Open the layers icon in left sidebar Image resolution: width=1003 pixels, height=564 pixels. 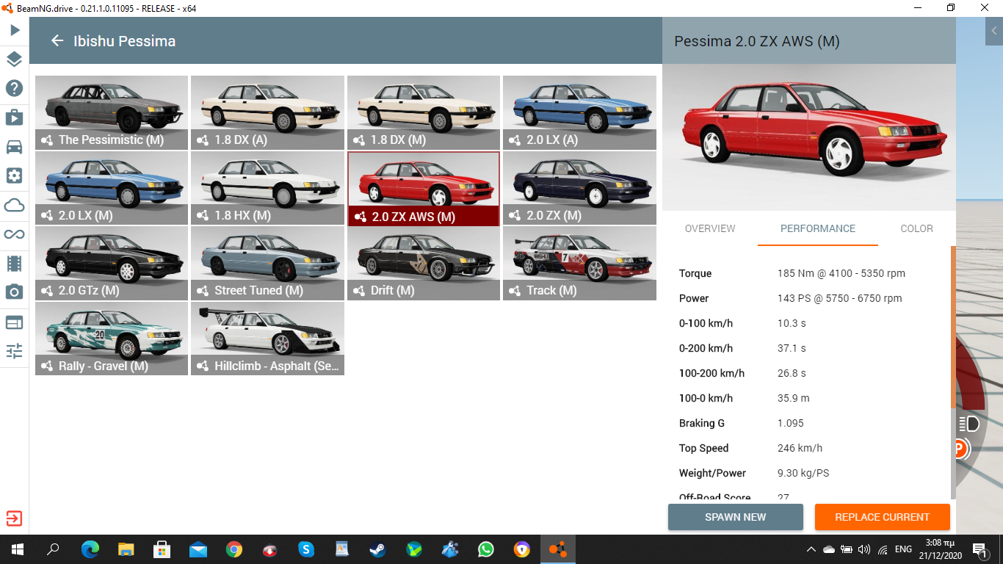coord(15,59)
